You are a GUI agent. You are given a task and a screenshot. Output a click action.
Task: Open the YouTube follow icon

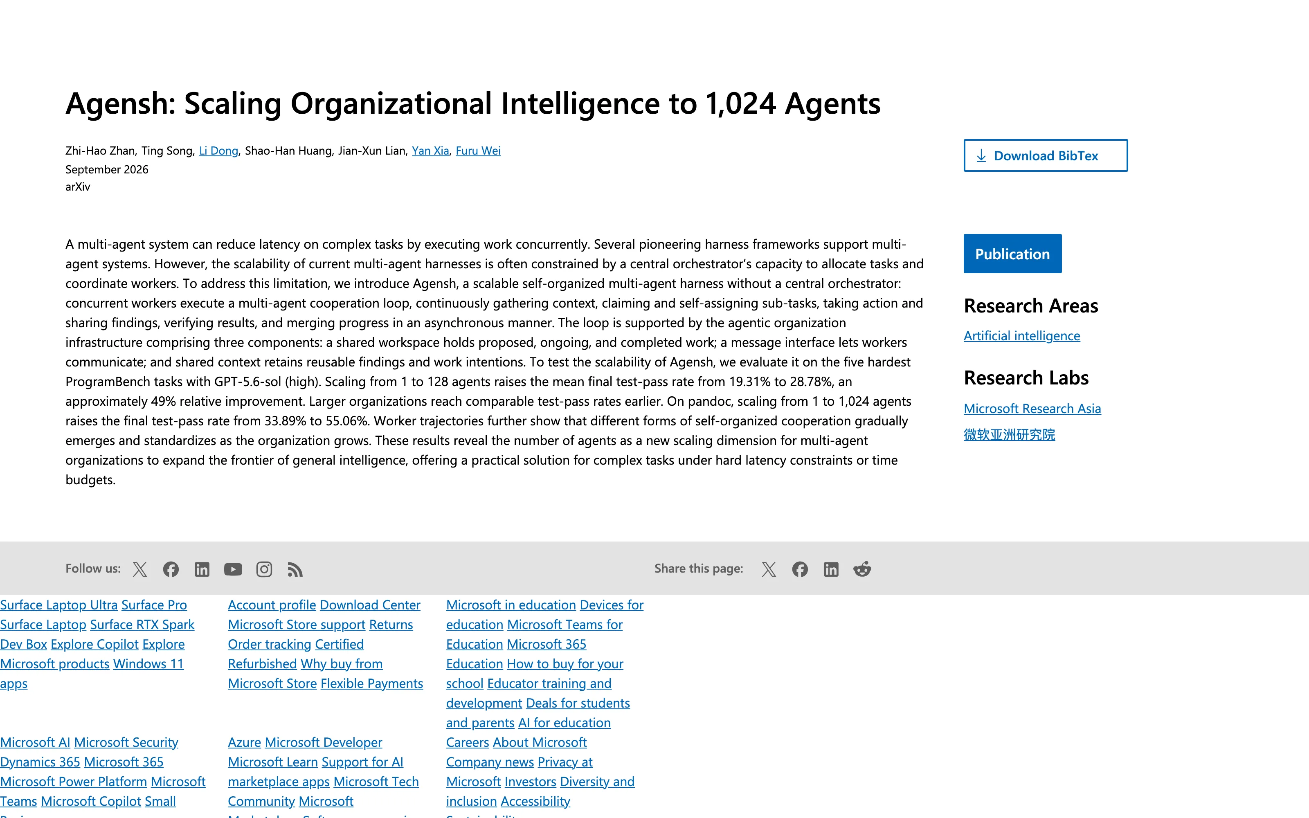click(233, 569)
